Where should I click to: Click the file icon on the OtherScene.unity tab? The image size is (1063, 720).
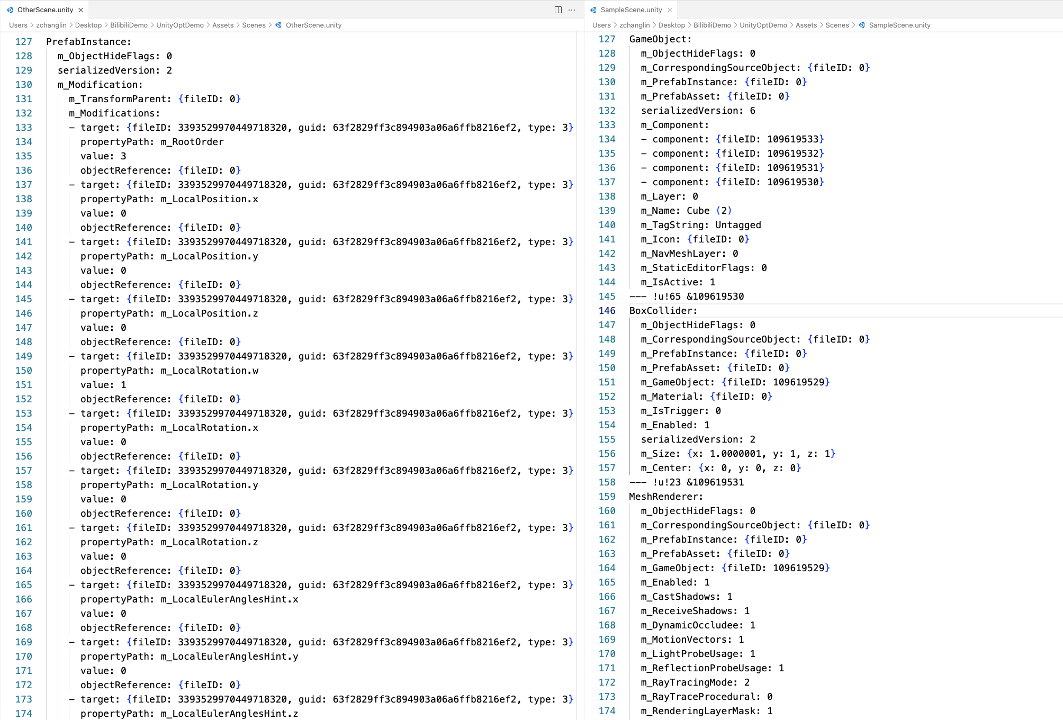tap(10, 10)
